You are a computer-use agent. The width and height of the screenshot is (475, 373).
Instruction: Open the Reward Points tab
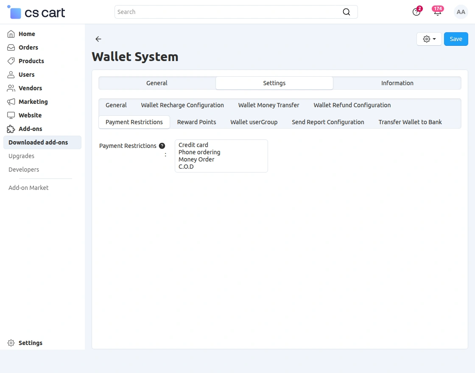click(196, 122)
